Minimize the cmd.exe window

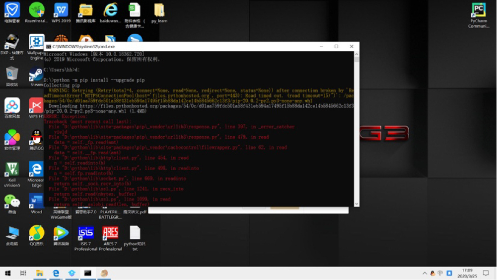click(x=321, y=47)
